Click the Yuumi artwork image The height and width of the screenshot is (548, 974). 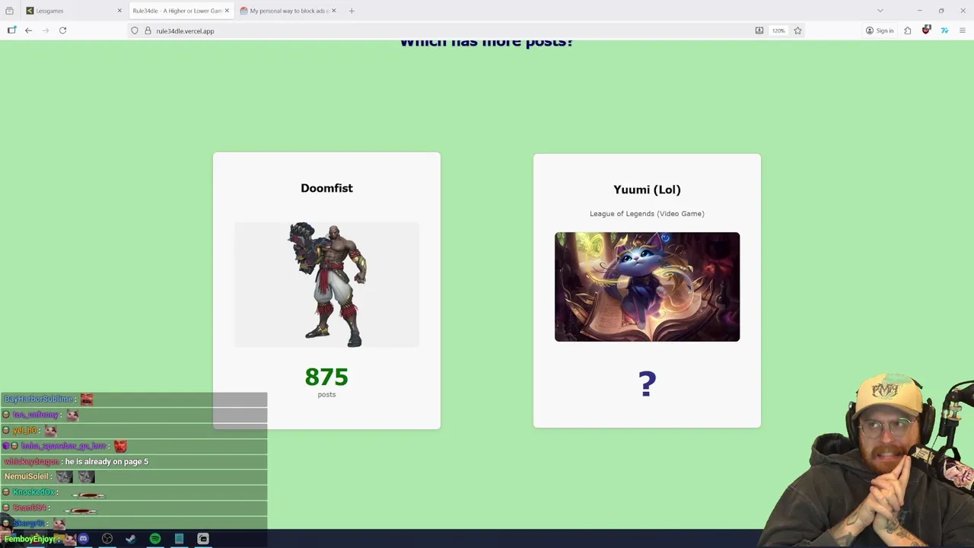647,287
